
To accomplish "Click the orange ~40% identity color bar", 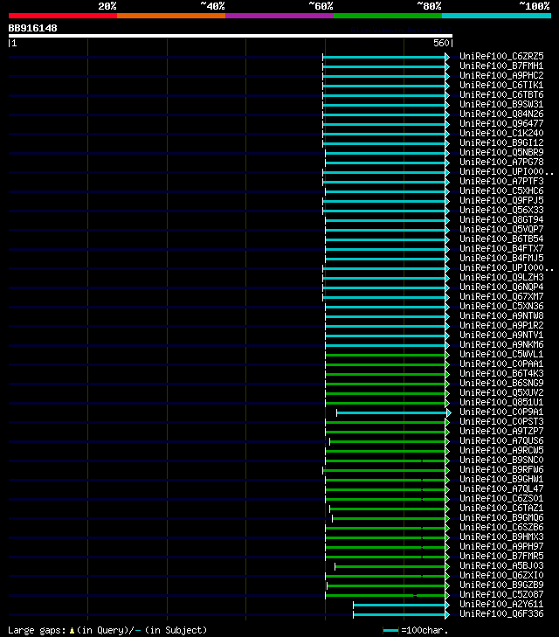I will pyautogui.click(x=171, y=16).
